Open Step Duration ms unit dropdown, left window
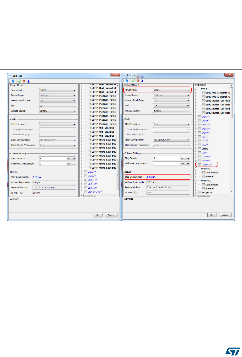Image resolution: width=242 pixels, height=357 pixels. [71, 158]
